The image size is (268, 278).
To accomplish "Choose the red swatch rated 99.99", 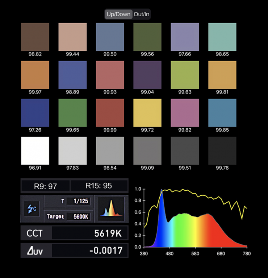I will (x=110, y=113).
